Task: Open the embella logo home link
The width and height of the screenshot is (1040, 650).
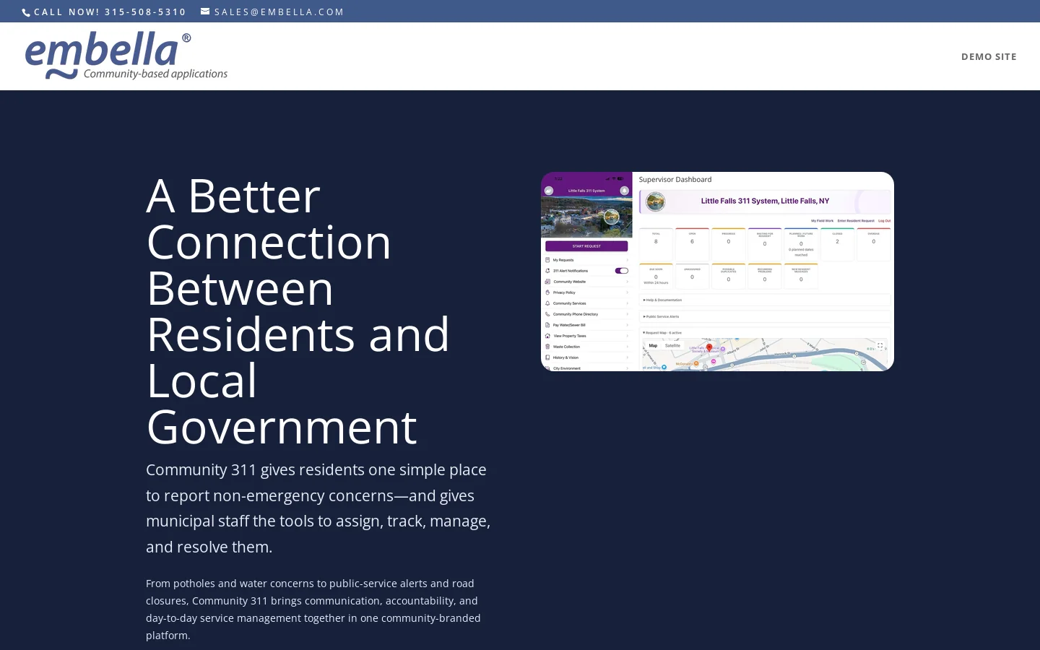Action: (x=126, y=56)
